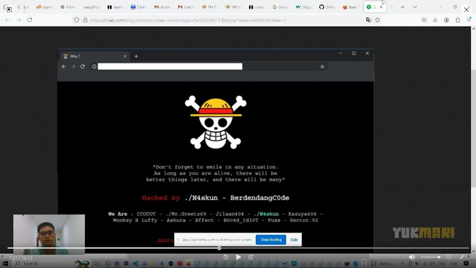Switch to the 'Ungg' browser tab

304,7
